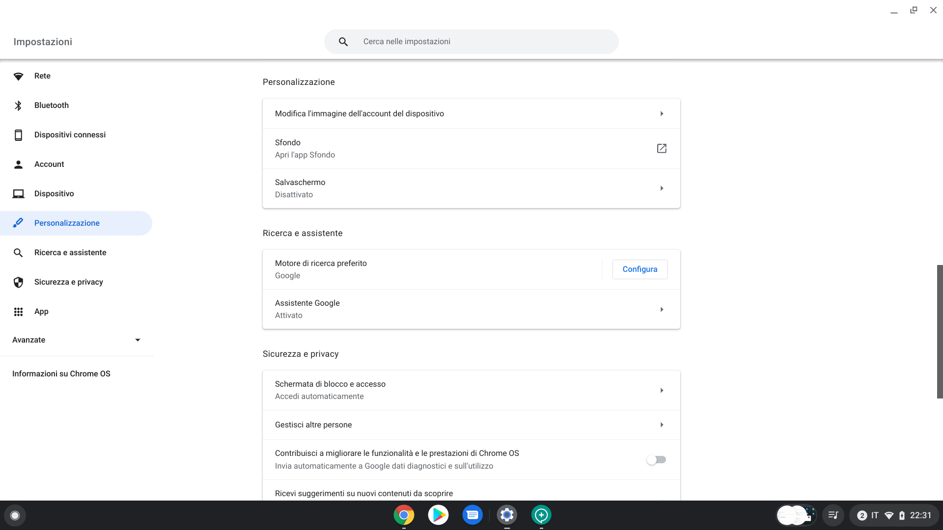
Task: Click the Impostazioni title text
Action: pos(43,42)
